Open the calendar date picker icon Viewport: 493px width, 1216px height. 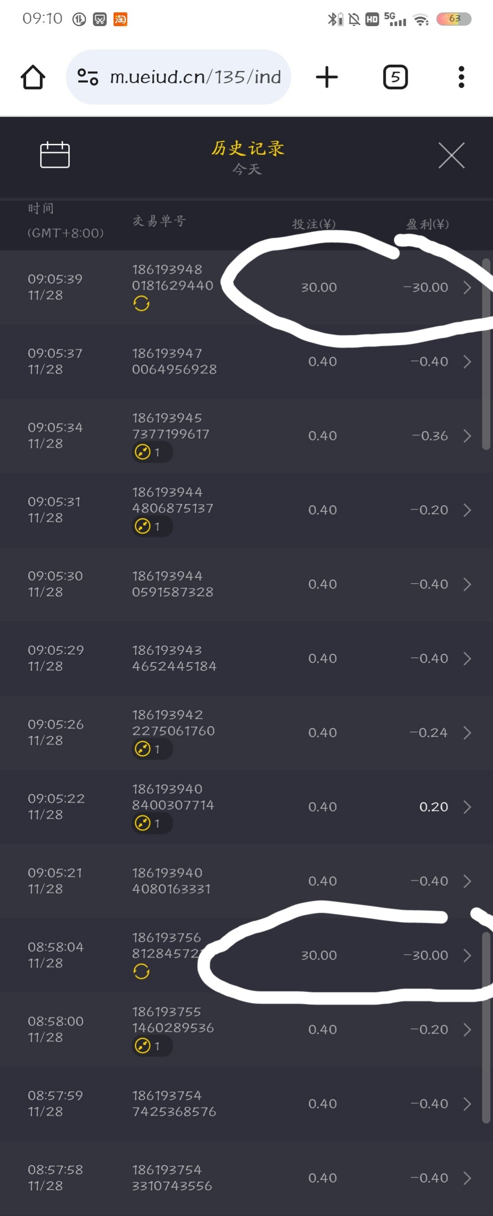[55, 155]
